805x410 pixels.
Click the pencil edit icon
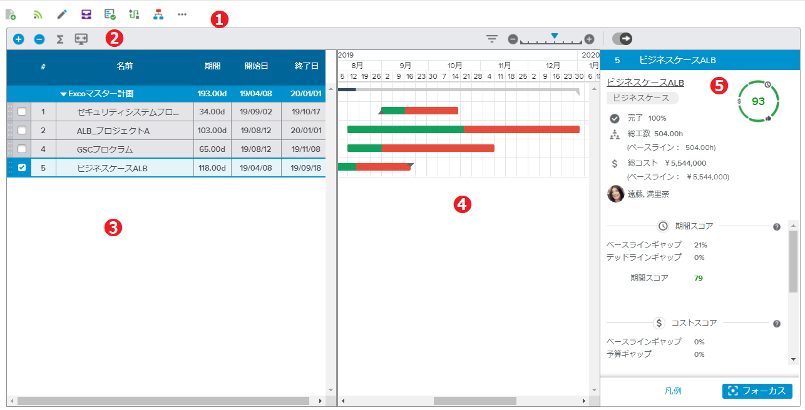point(61,14)
